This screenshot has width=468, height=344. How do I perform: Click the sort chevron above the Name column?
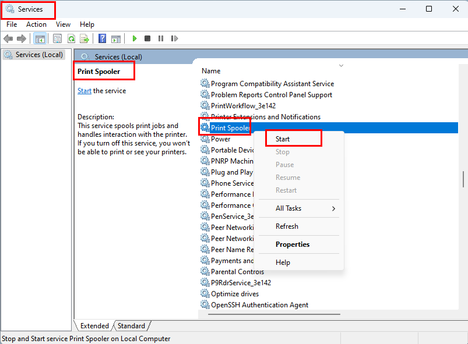tap(341, 66)
